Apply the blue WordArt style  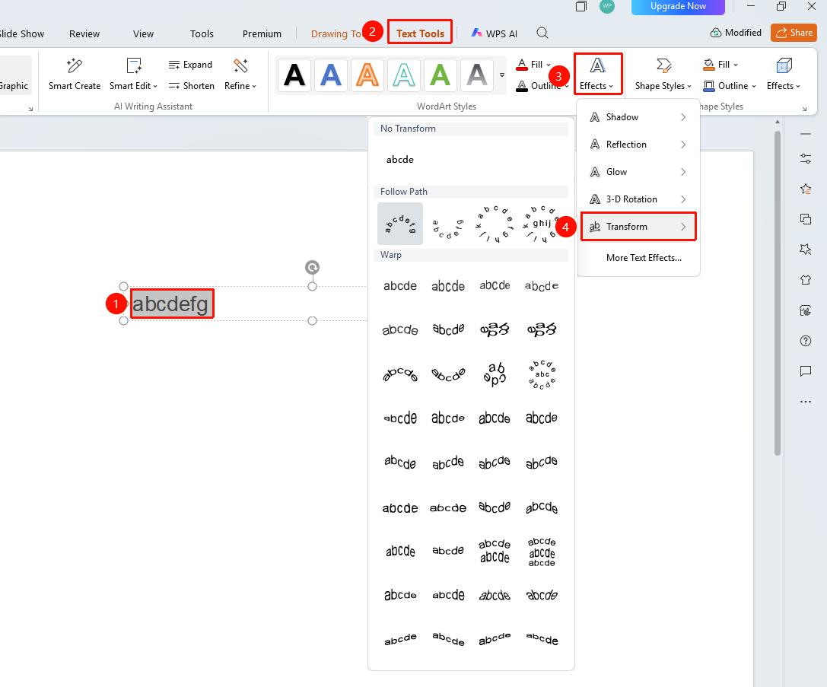(x=331, y=75)
